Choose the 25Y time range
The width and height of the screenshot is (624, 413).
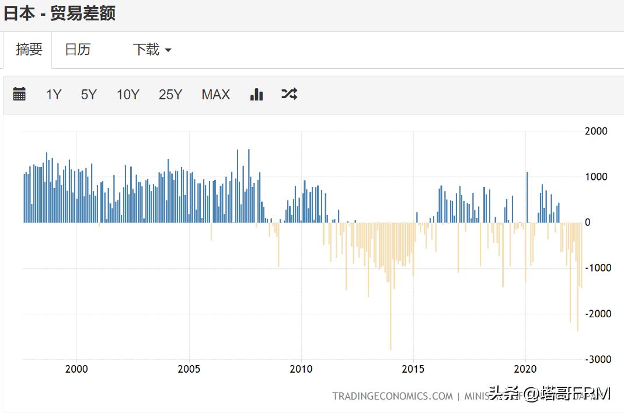pos(170,95)
